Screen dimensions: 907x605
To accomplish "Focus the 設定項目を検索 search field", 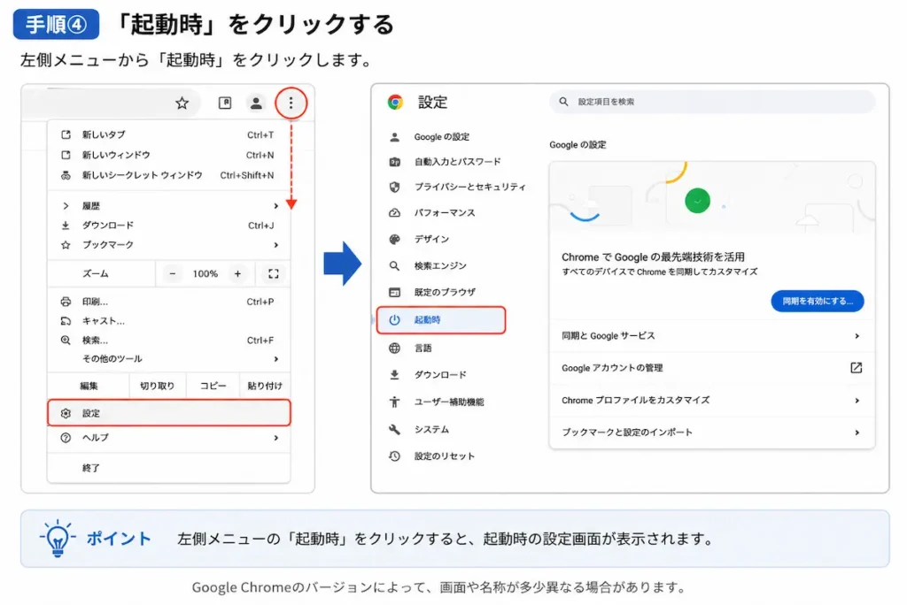I will click(712, 102).
